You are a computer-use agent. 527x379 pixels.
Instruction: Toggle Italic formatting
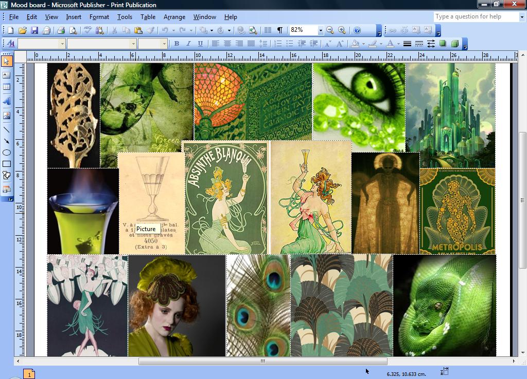[188, 44]
